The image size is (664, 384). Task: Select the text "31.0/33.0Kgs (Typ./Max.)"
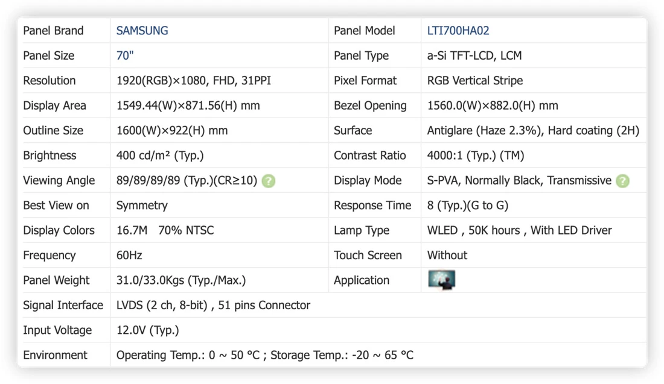tap(181, 280)
